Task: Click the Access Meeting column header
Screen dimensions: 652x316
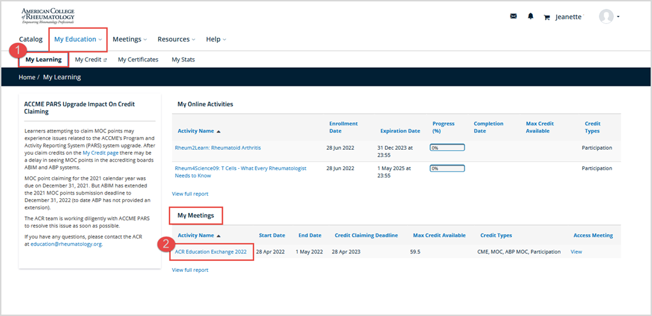Action: pyautogui.click(x=593, y=235)
